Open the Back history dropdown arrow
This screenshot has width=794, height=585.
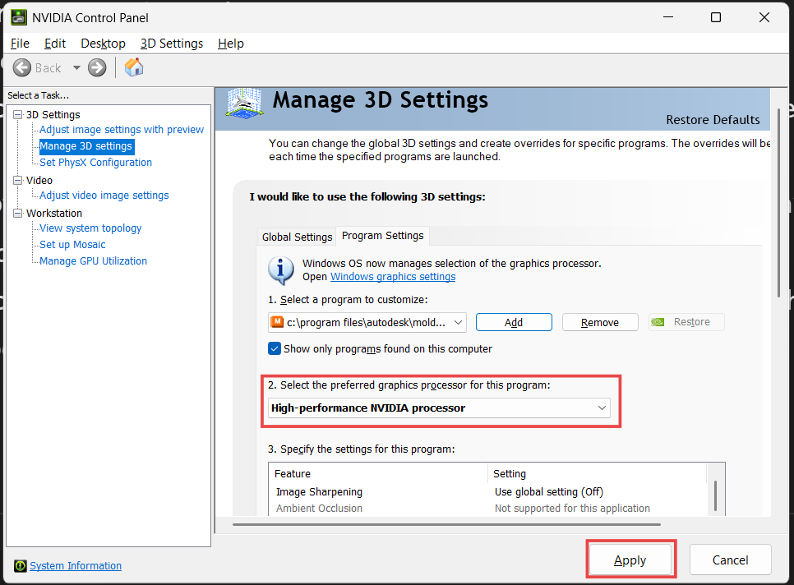coord(76,68)
